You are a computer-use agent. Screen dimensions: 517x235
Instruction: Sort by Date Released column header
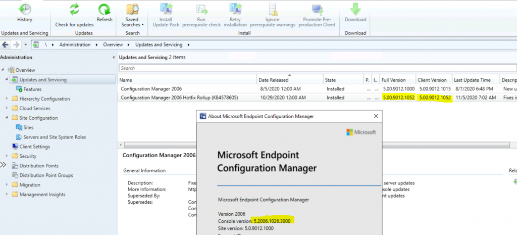(x=290, y=80)
